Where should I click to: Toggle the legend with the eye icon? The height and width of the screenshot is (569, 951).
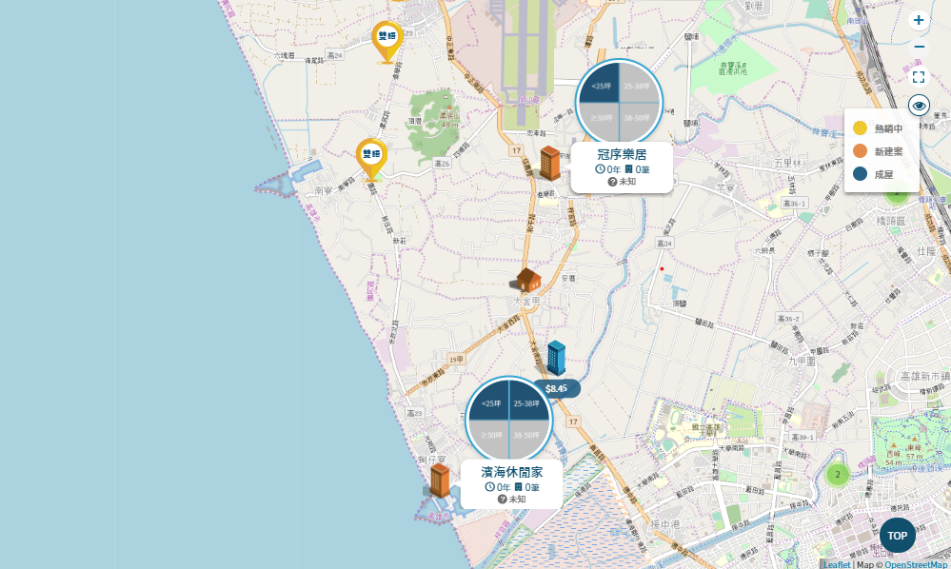tap(919, 106)
